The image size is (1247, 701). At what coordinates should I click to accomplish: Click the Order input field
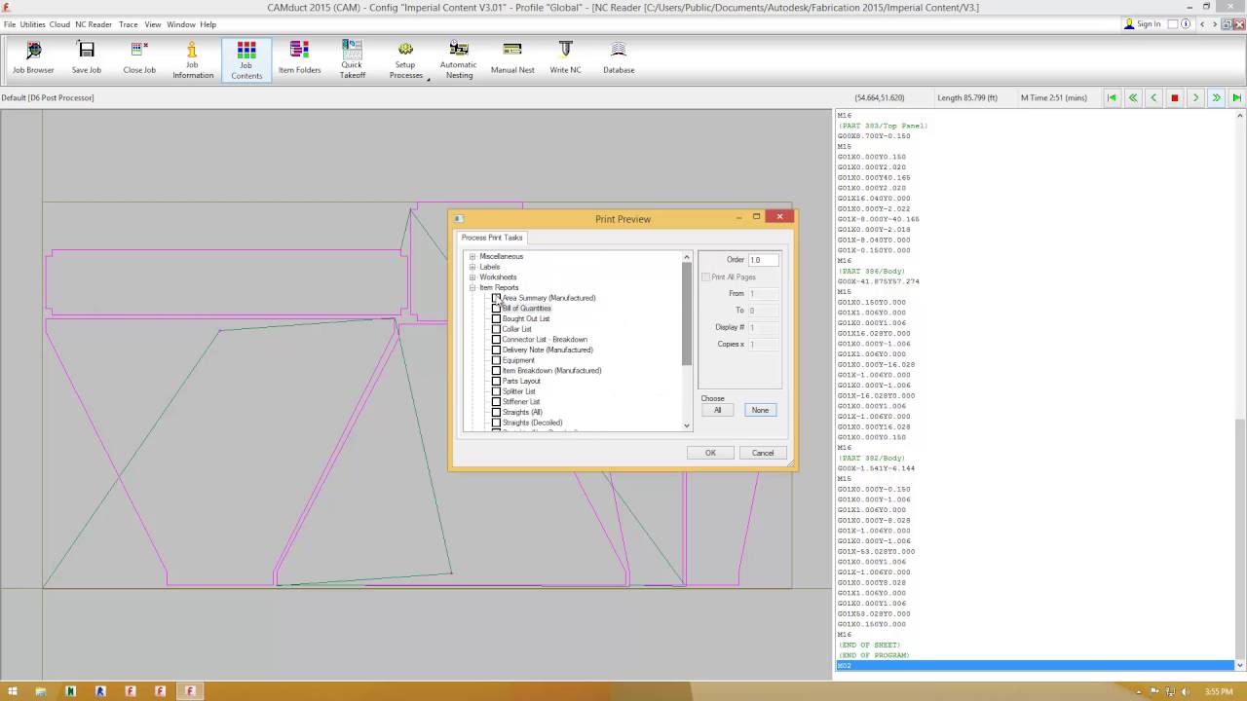click(x=763, y=260)
